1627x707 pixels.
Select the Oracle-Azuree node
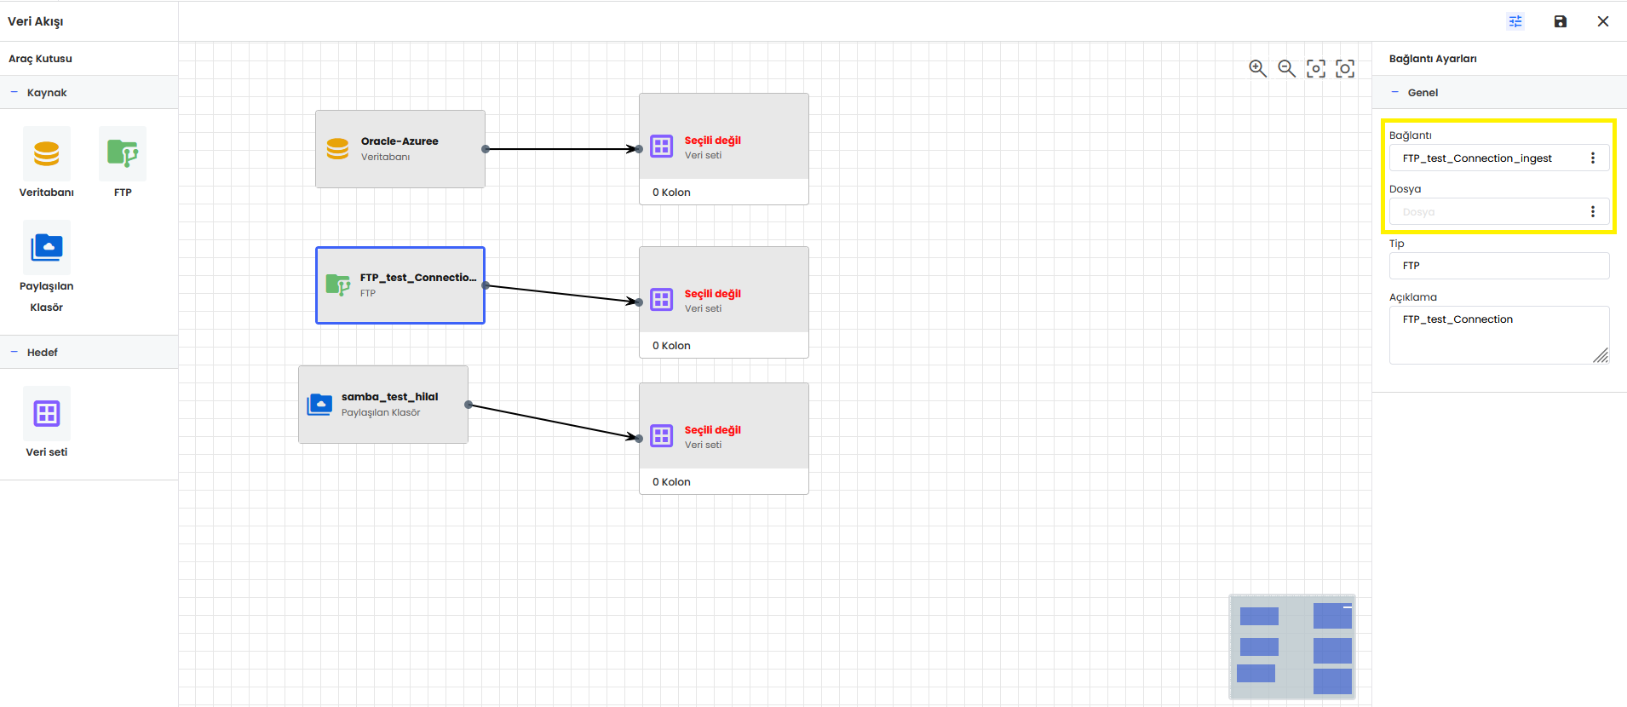400,149
